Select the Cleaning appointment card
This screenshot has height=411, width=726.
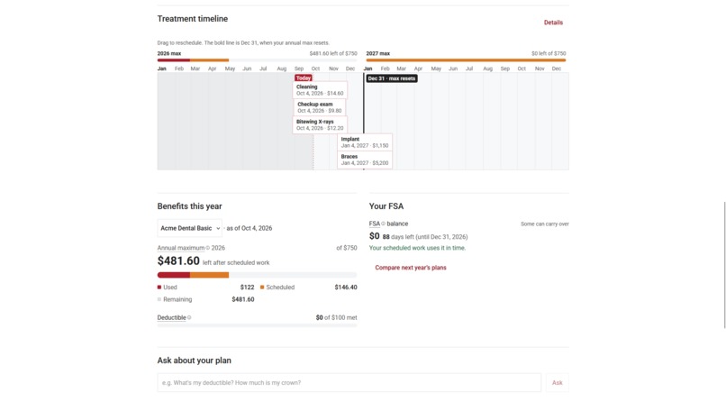(x=320, y=90)
